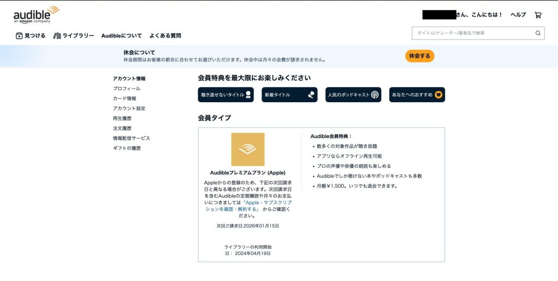This screenshot has width=558, height=281.
Task: Click the アプリならオフライン再生可能 benefit
Action: point(349,156)
